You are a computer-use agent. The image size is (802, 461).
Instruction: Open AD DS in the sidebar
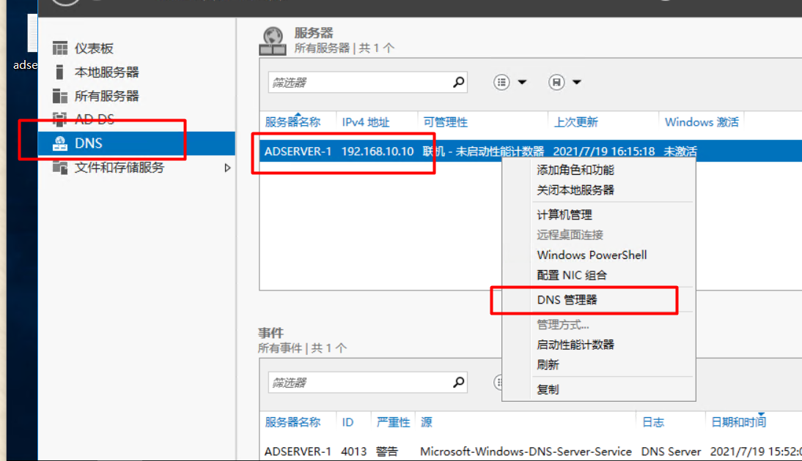[x=94, y=119]
